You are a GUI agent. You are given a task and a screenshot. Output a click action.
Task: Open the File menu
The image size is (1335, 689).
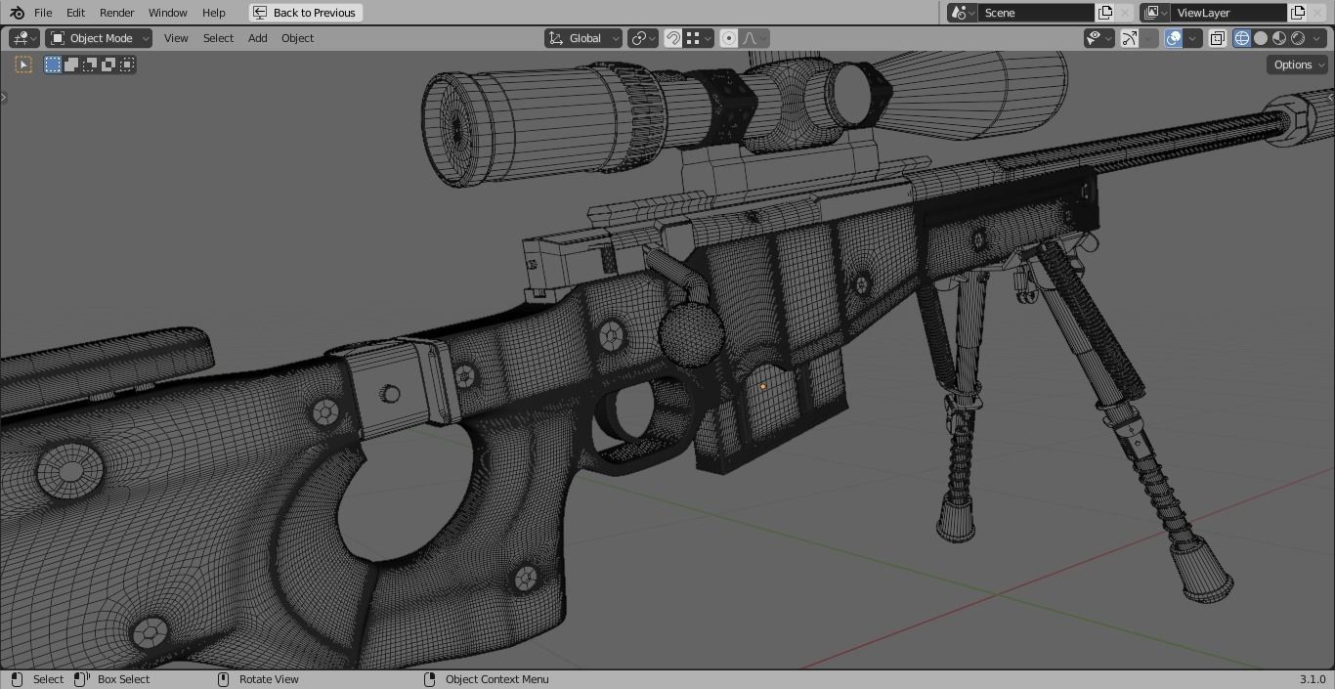pos(43,13)
